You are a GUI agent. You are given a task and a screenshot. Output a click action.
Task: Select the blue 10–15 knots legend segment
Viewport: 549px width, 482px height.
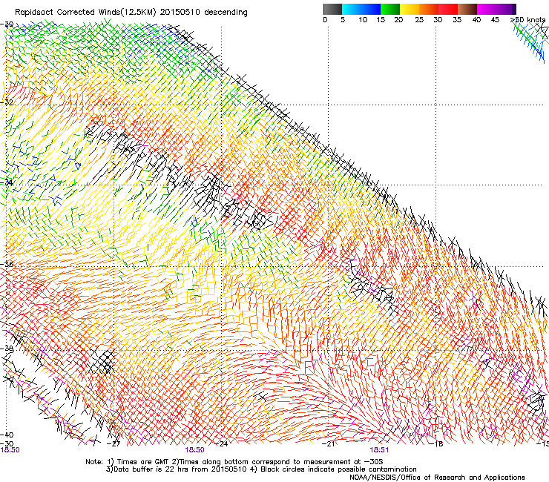click(371, 9)
